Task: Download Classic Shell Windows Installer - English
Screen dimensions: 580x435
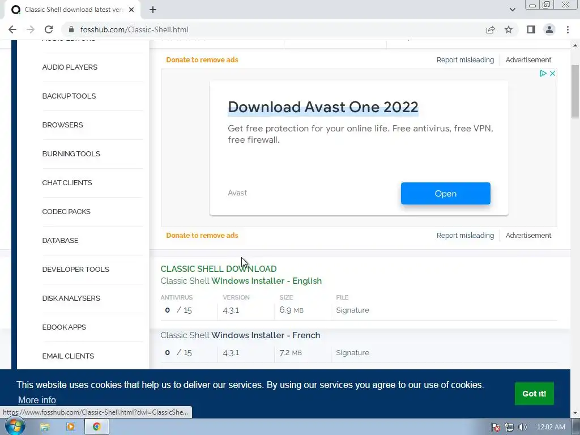Action: [x=241, y=281]
